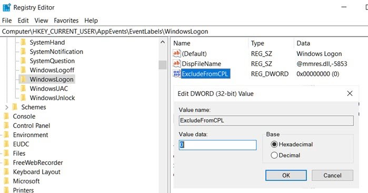Select the WindowsUAC folder icon

pyautogui.click(x=23, y=89)
